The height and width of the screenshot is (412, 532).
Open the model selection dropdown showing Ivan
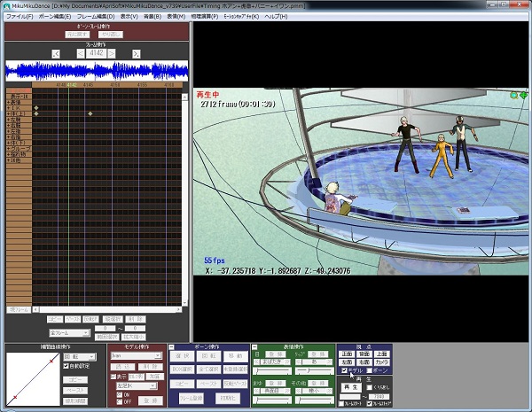coord(136,355)
